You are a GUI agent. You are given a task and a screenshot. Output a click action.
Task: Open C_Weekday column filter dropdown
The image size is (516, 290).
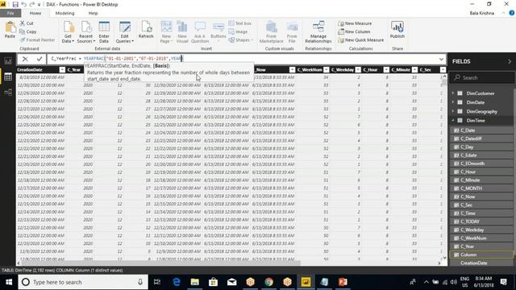pos(358,70)
